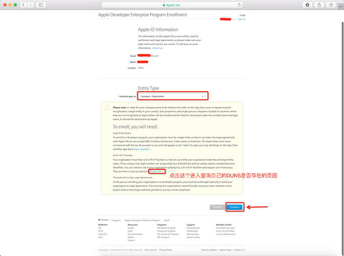Open Programs breadcrumb link
The width and height of the screenshot is (344, 256).
coord(116,220)
